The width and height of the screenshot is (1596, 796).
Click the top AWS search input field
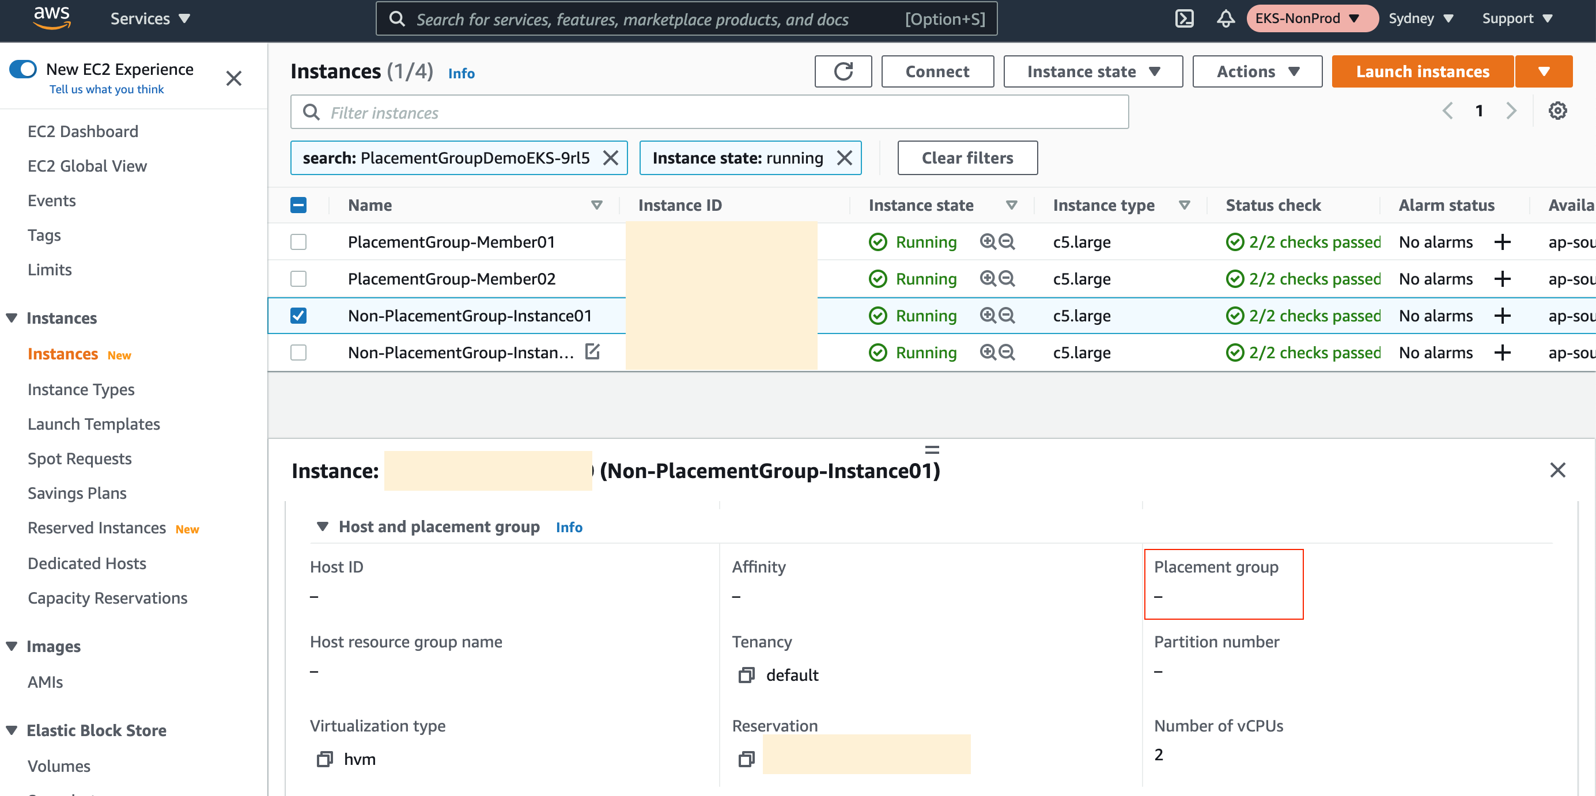coord(686,19)
